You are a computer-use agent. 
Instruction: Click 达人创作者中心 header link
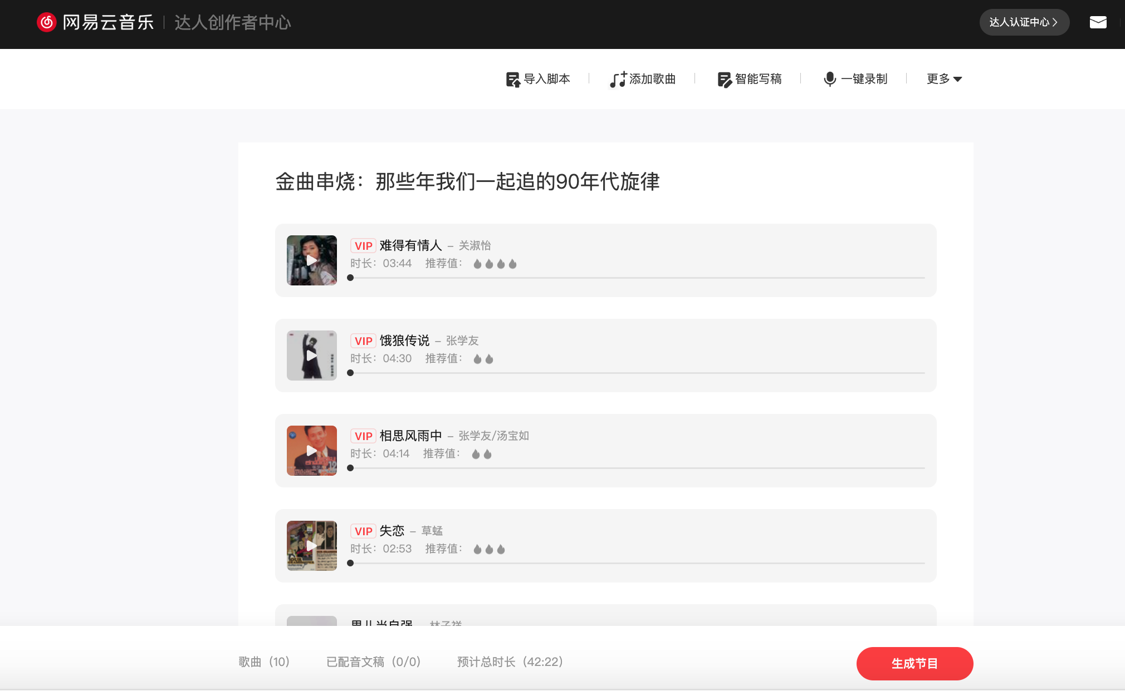pyautogui.click(x=233, y=22)
